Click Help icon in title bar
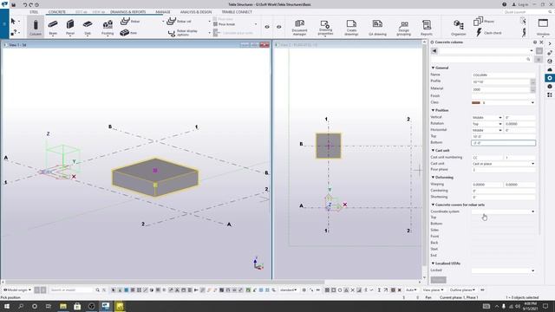This screenshot has width=555, height=312. (x=504, y=4)
